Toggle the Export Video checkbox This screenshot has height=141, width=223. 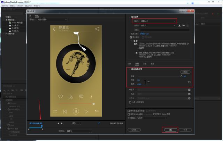tap(131, 37)
